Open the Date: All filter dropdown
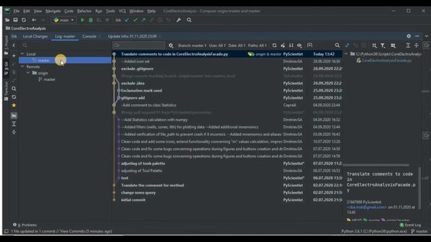The image size is (431, 242). pyautogui.click(x=236, y=46)
